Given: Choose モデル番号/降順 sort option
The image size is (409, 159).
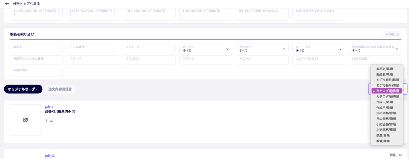Looking at the screenshot, I should (387, 85).
